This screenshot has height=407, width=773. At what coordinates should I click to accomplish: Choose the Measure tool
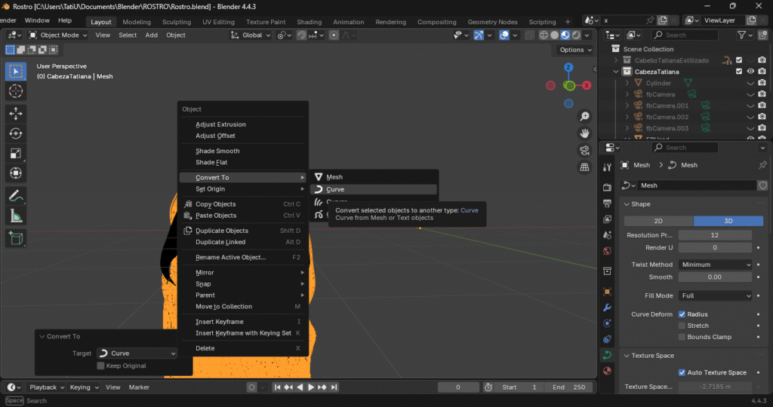tap(16, 216)
